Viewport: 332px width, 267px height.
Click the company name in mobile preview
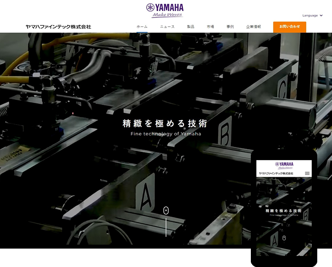pos(276,174)
